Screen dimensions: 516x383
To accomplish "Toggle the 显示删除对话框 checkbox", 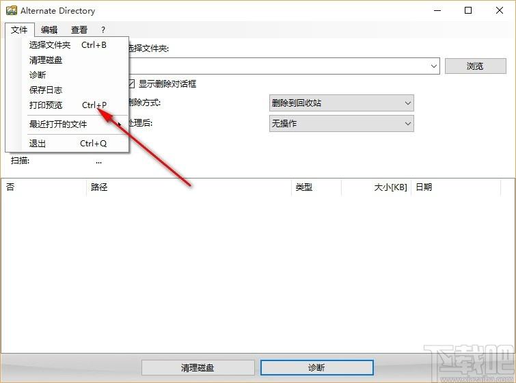I will point(131,83).
